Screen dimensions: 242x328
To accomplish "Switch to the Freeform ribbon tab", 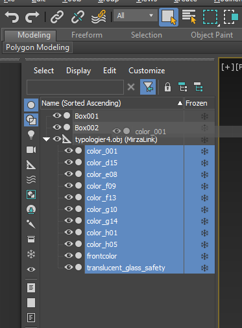I will click(x=87, y=35).
